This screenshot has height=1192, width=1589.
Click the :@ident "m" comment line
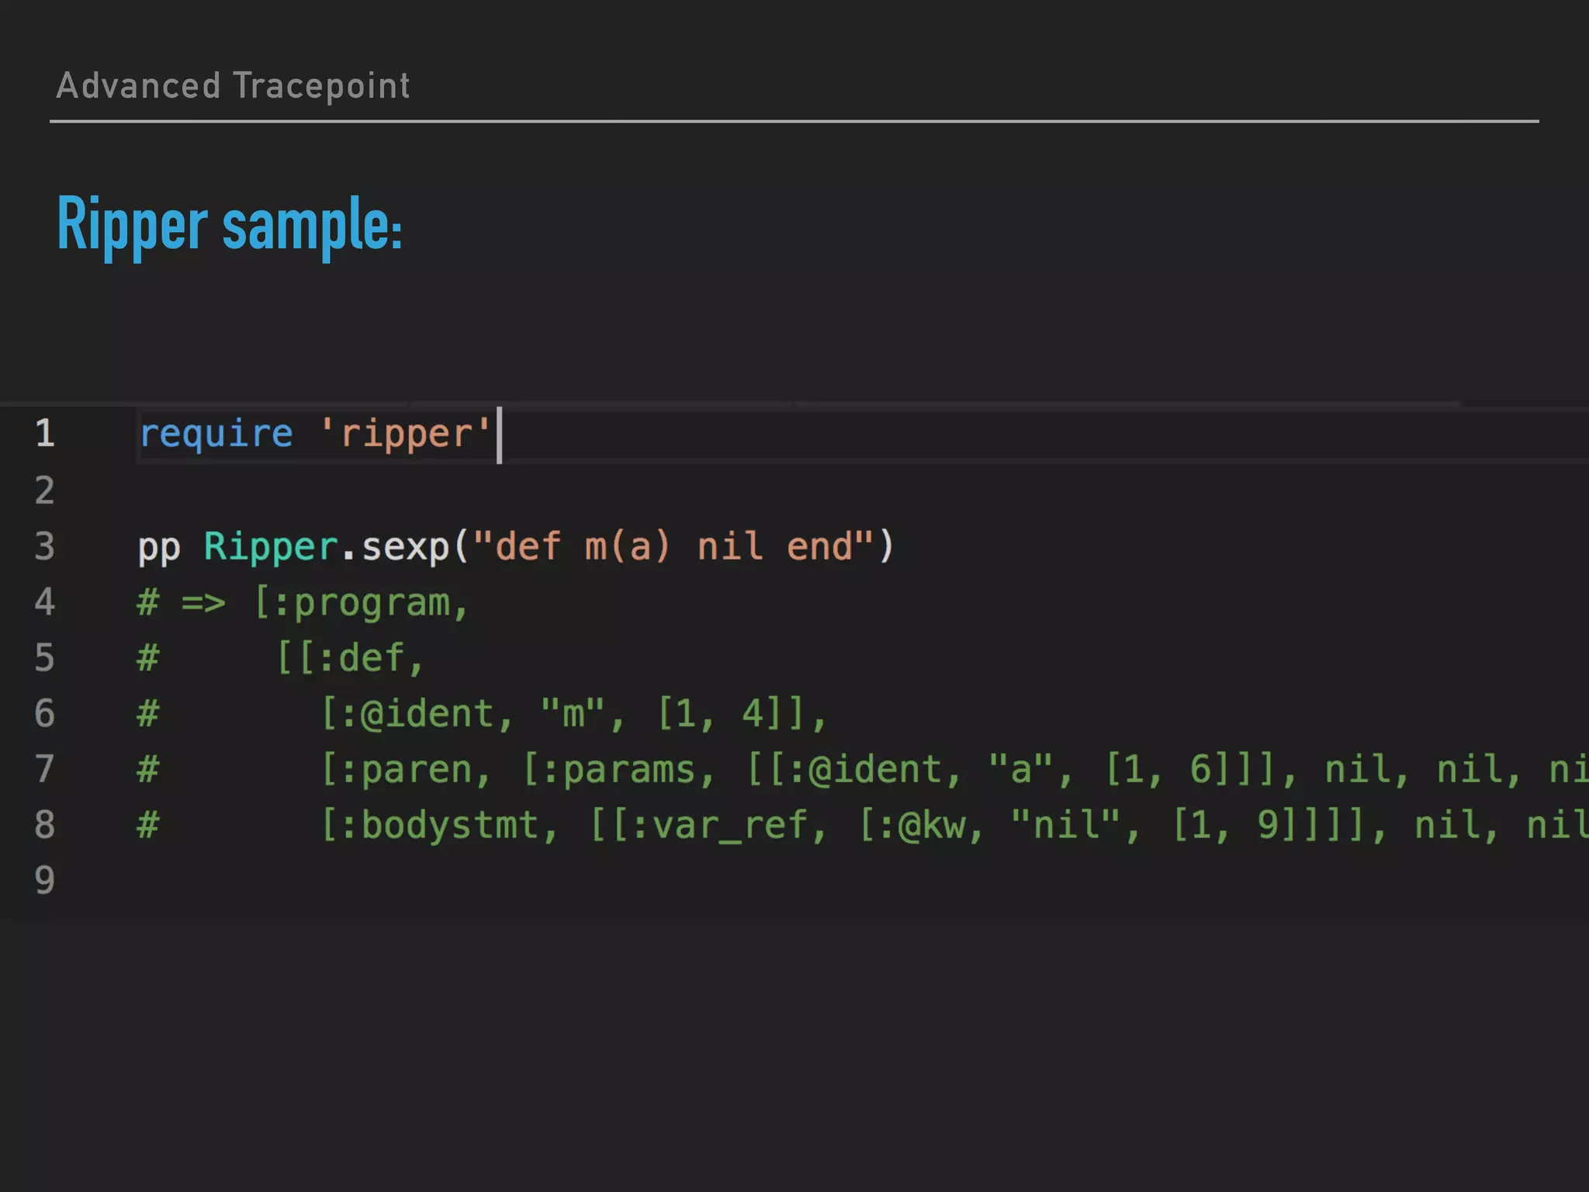574,713
